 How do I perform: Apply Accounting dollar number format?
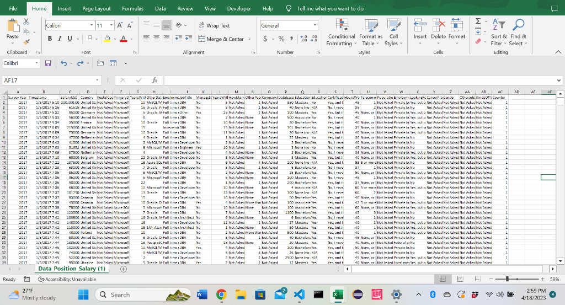(x=265, y=39)
